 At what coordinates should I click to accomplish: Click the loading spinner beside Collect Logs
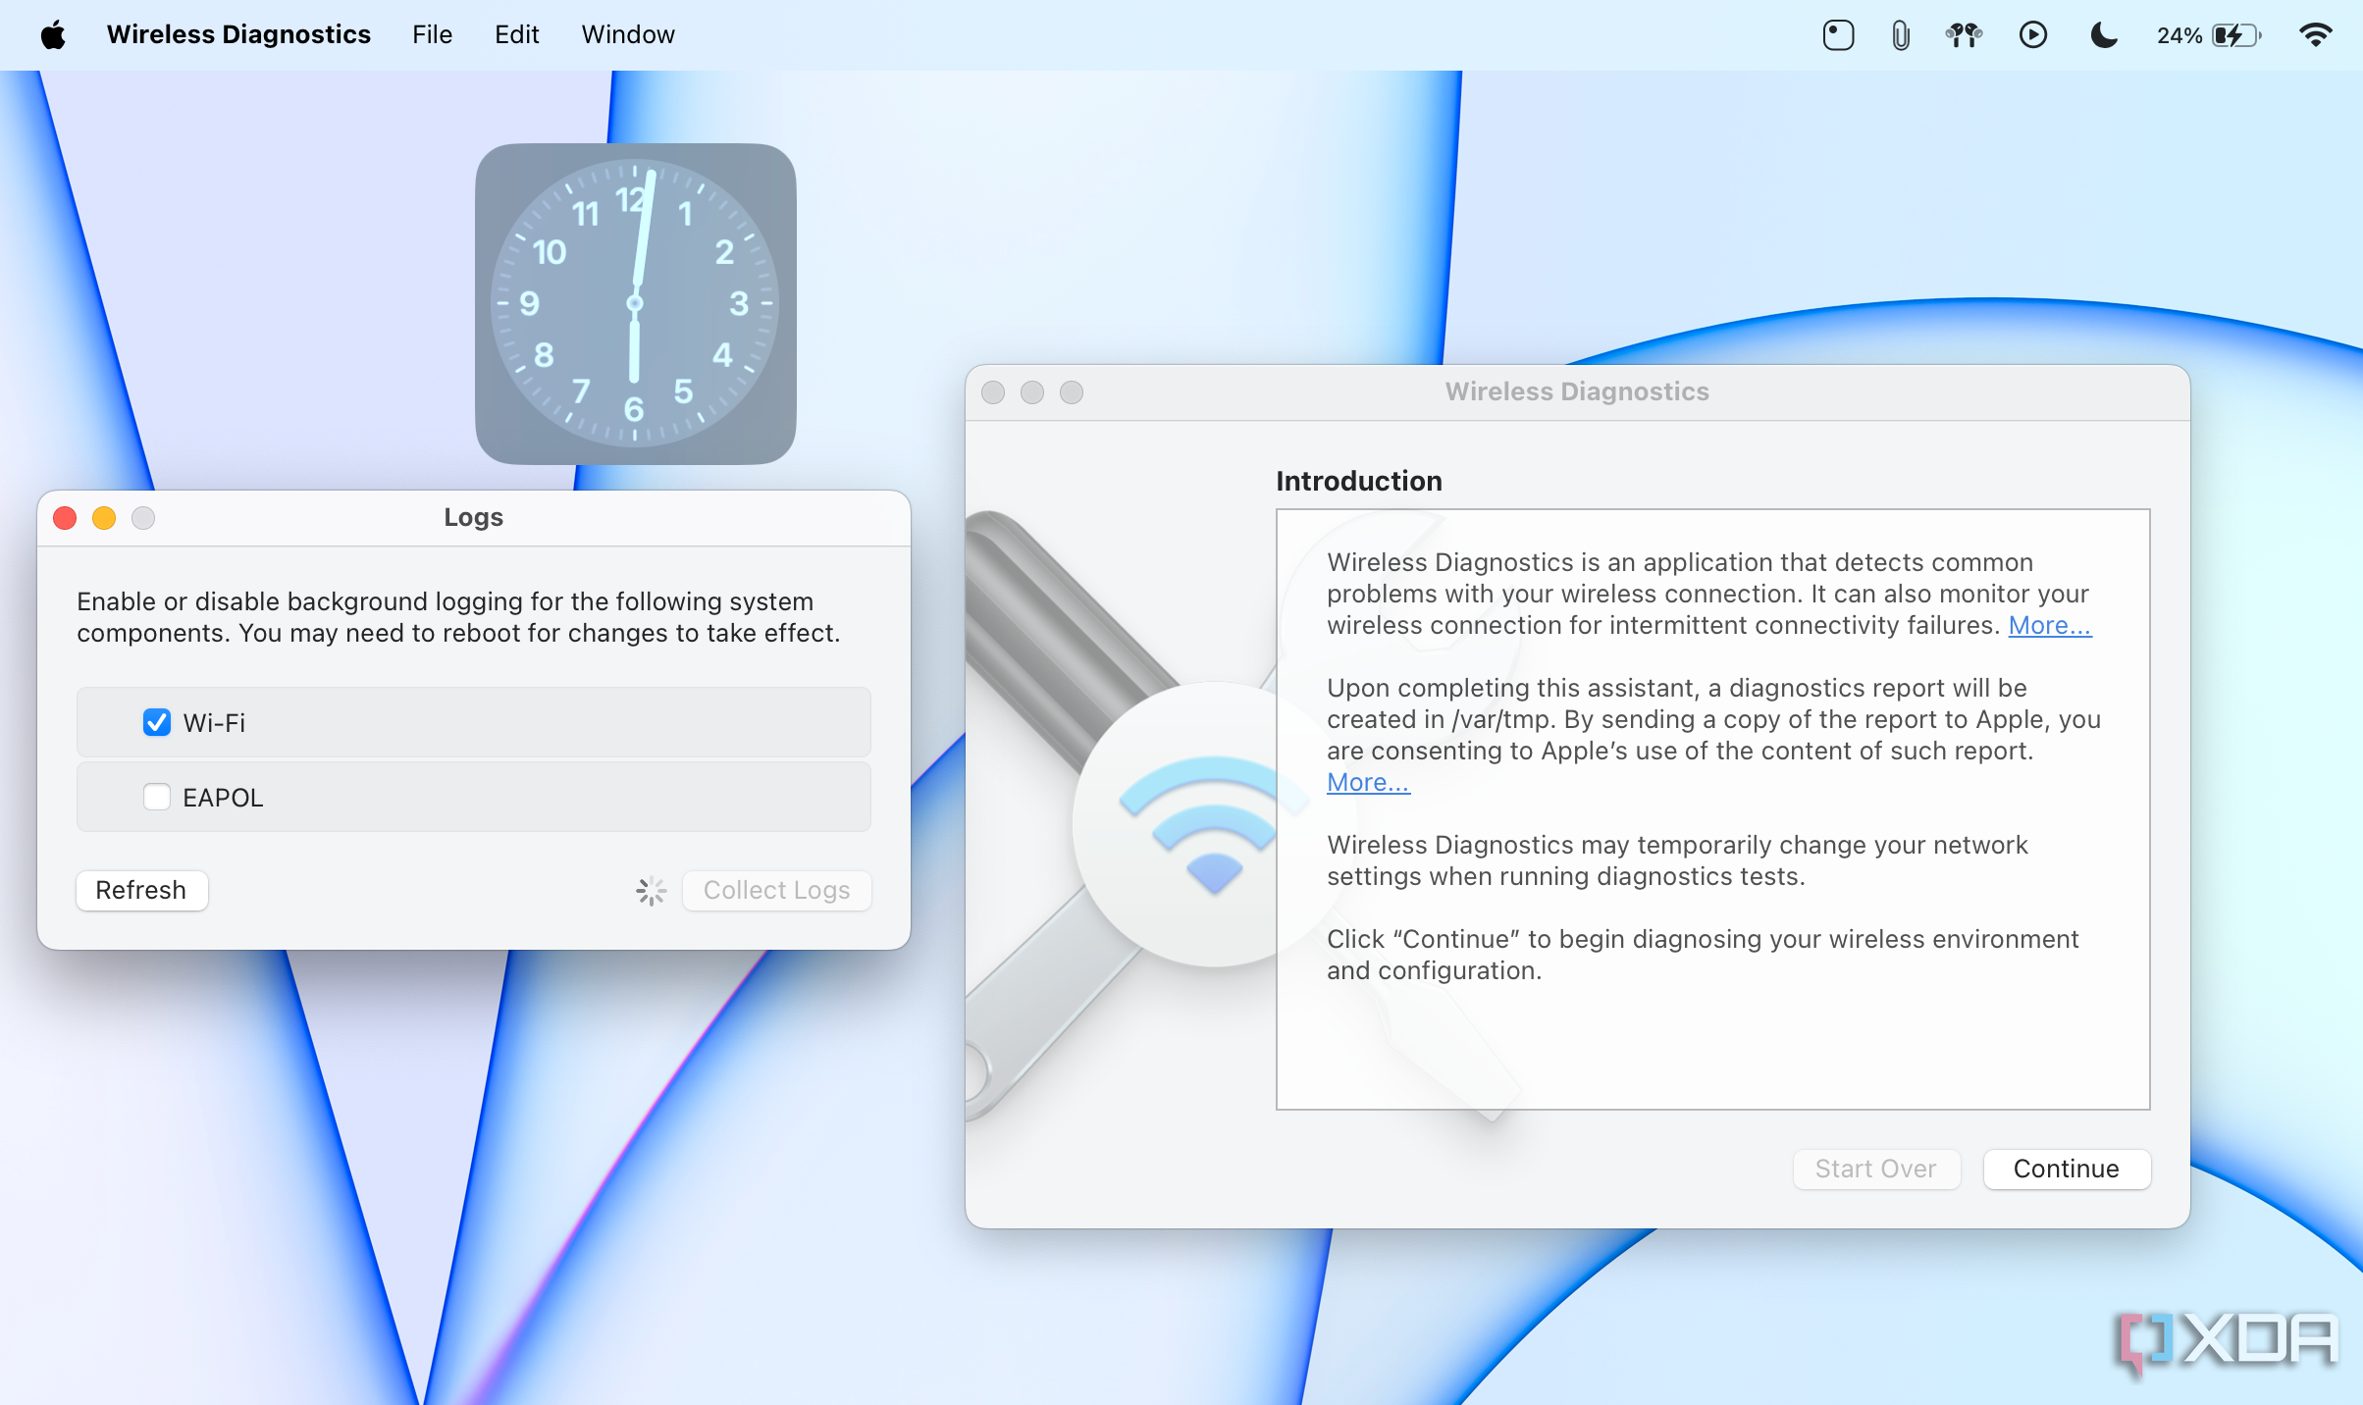(651, 891)
